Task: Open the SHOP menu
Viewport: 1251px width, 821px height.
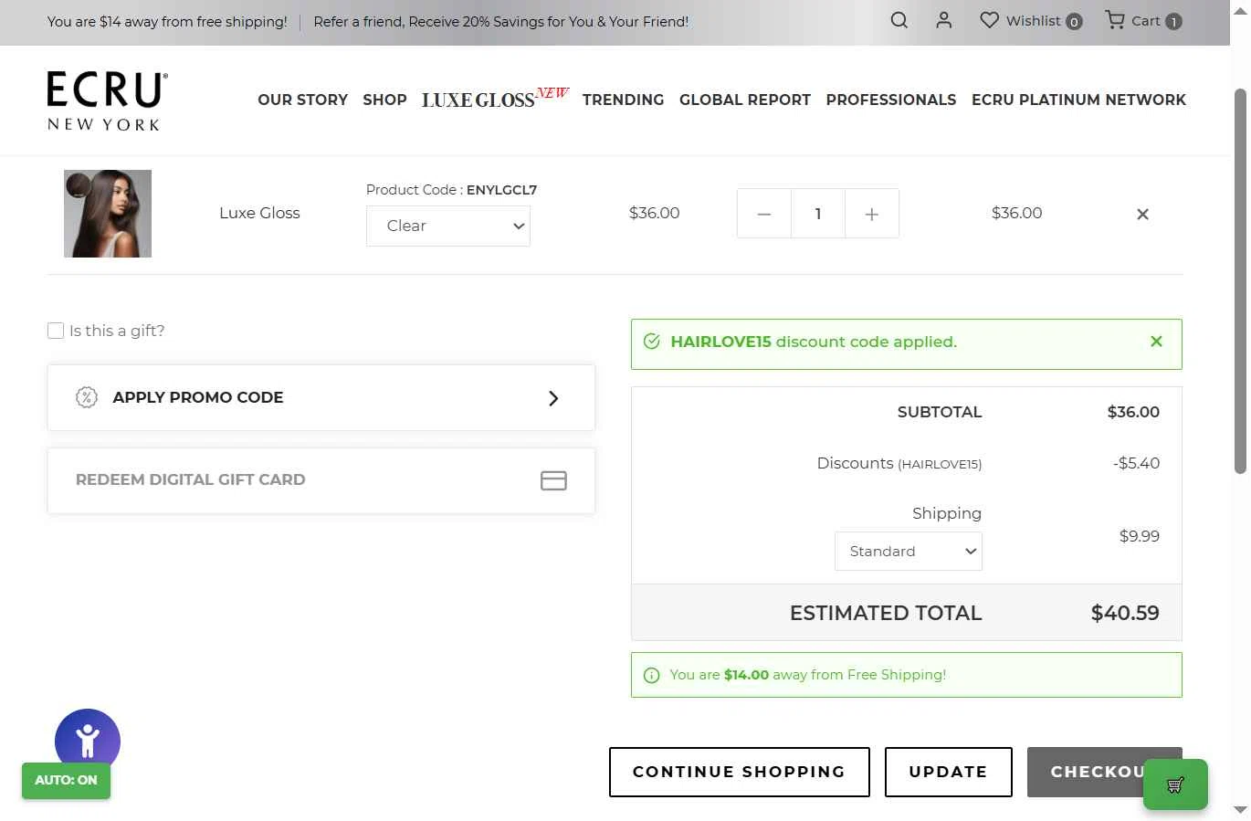Action: [x=384, y=100]
